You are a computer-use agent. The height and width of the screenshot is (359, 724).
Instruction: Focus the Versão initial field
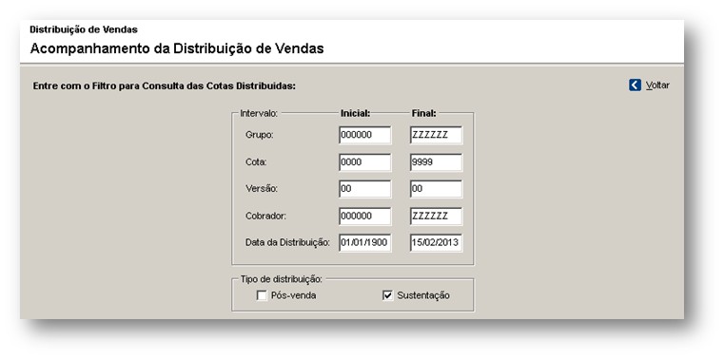[x=364, y=189]
